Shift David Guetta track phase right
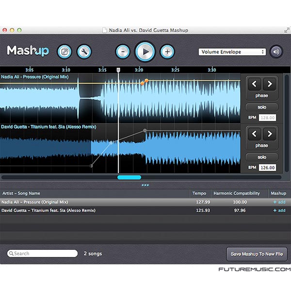 click(x=270, y=134)
